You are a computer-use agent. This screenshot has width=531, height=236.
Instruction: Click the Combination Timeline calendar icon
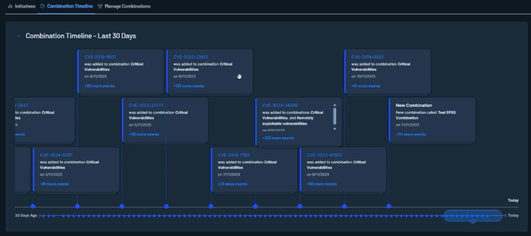43,6
